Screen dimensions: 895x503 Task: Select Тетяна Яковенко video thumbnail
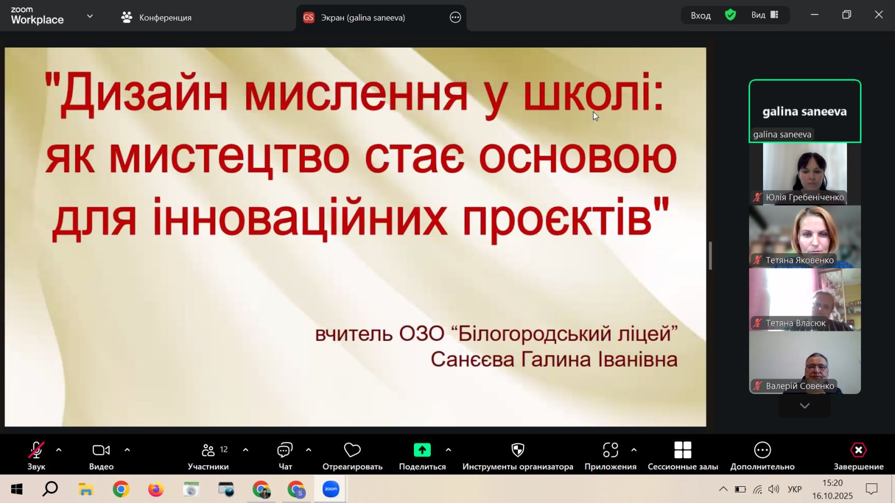(804, 236)
